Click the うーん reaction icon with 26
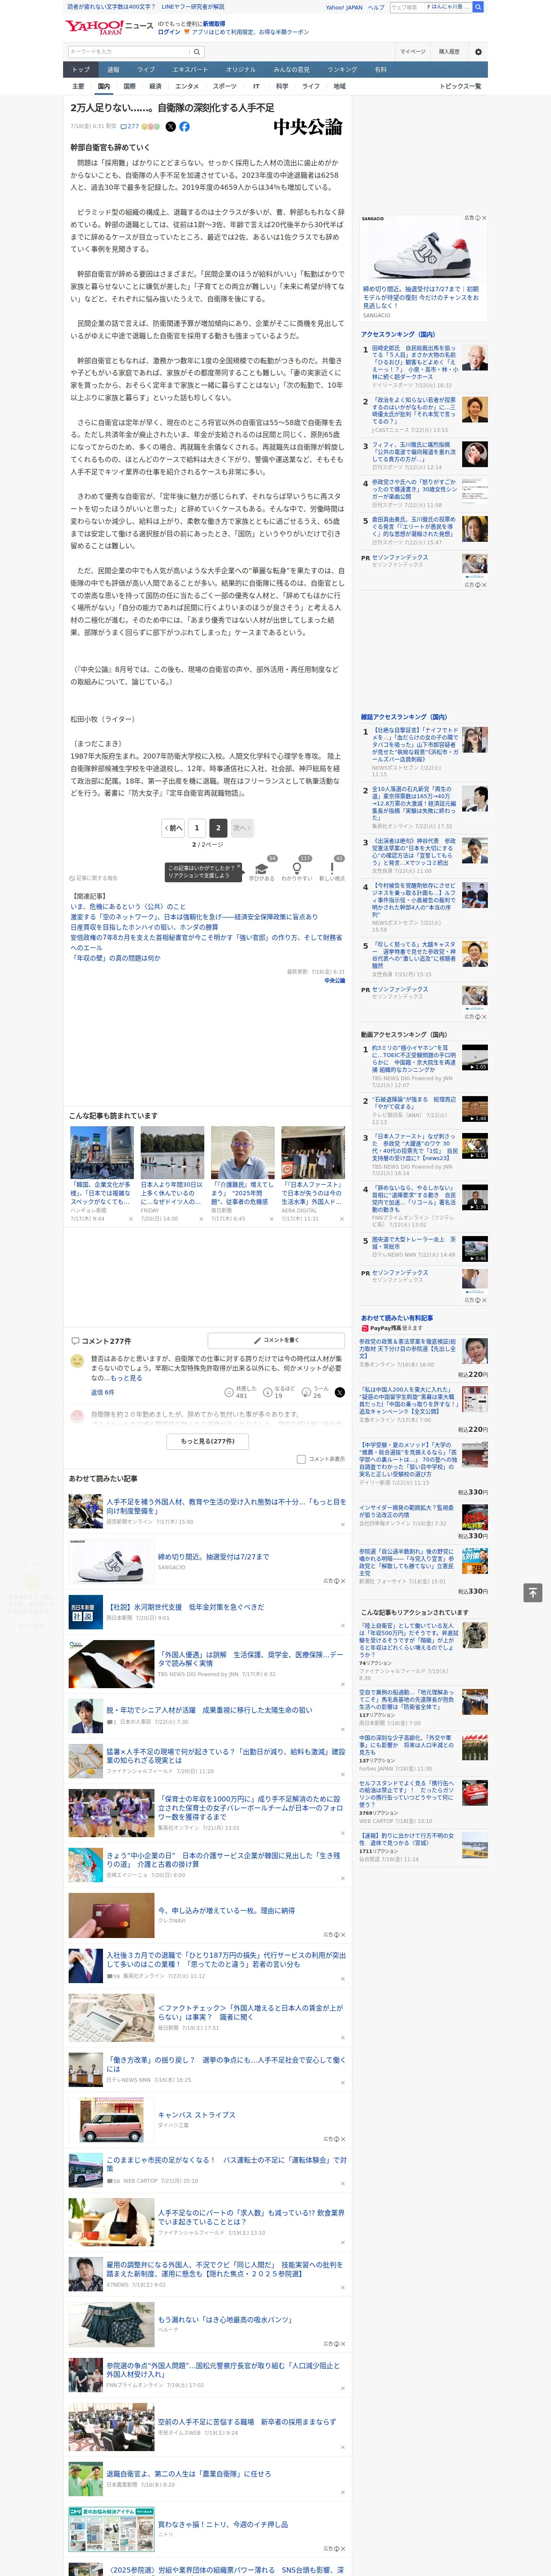551x2576 pixels. click(x=306, y=1392)
